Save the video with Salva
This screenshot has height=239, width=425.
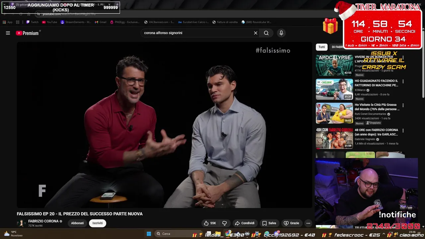269,223
